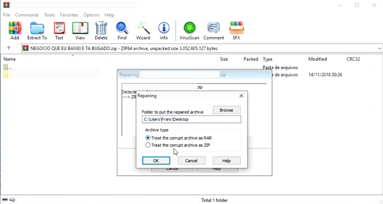Confirm repair with OK button
Image resolution: width=383 pixels, height=204 pixels.
coord(156,161)
